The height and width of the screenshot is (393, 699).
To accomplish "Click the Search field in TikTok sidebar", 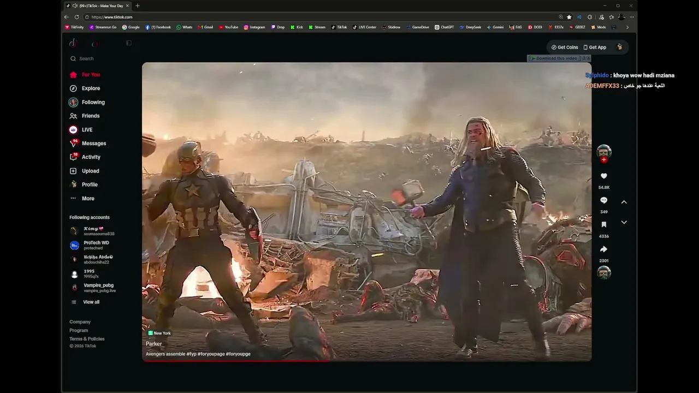I will tap(98, 58).
